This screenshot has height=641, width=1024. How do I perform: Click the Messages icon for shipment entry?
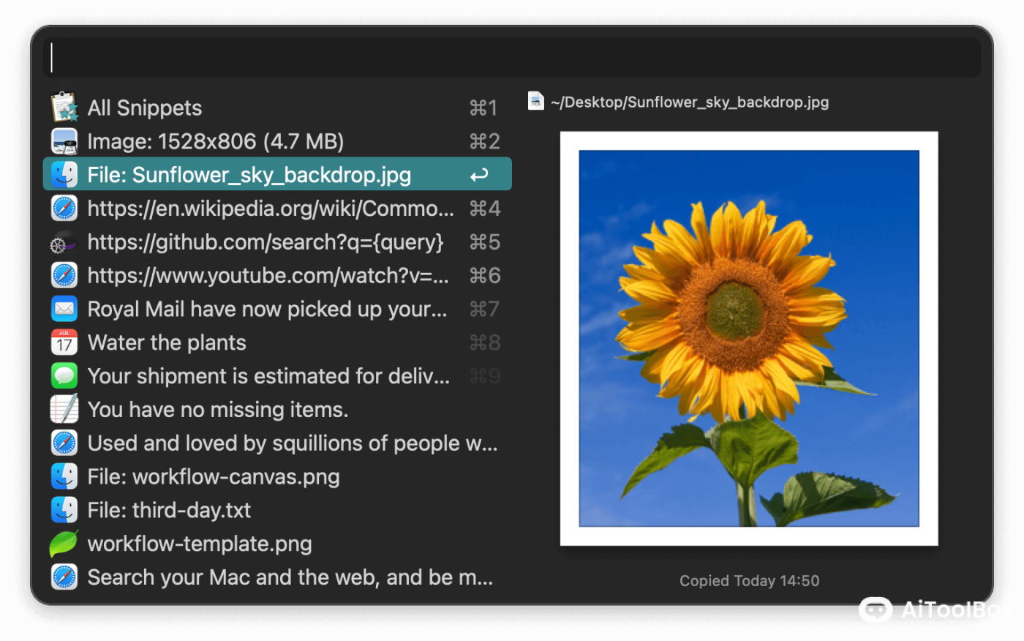[64, 376]
